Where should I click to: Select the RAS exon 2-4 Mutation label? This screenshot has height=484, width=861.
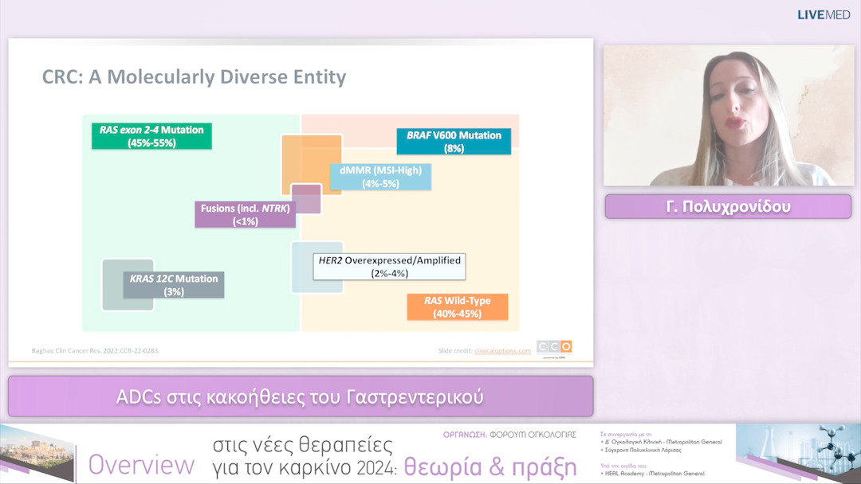click(151, 136)
